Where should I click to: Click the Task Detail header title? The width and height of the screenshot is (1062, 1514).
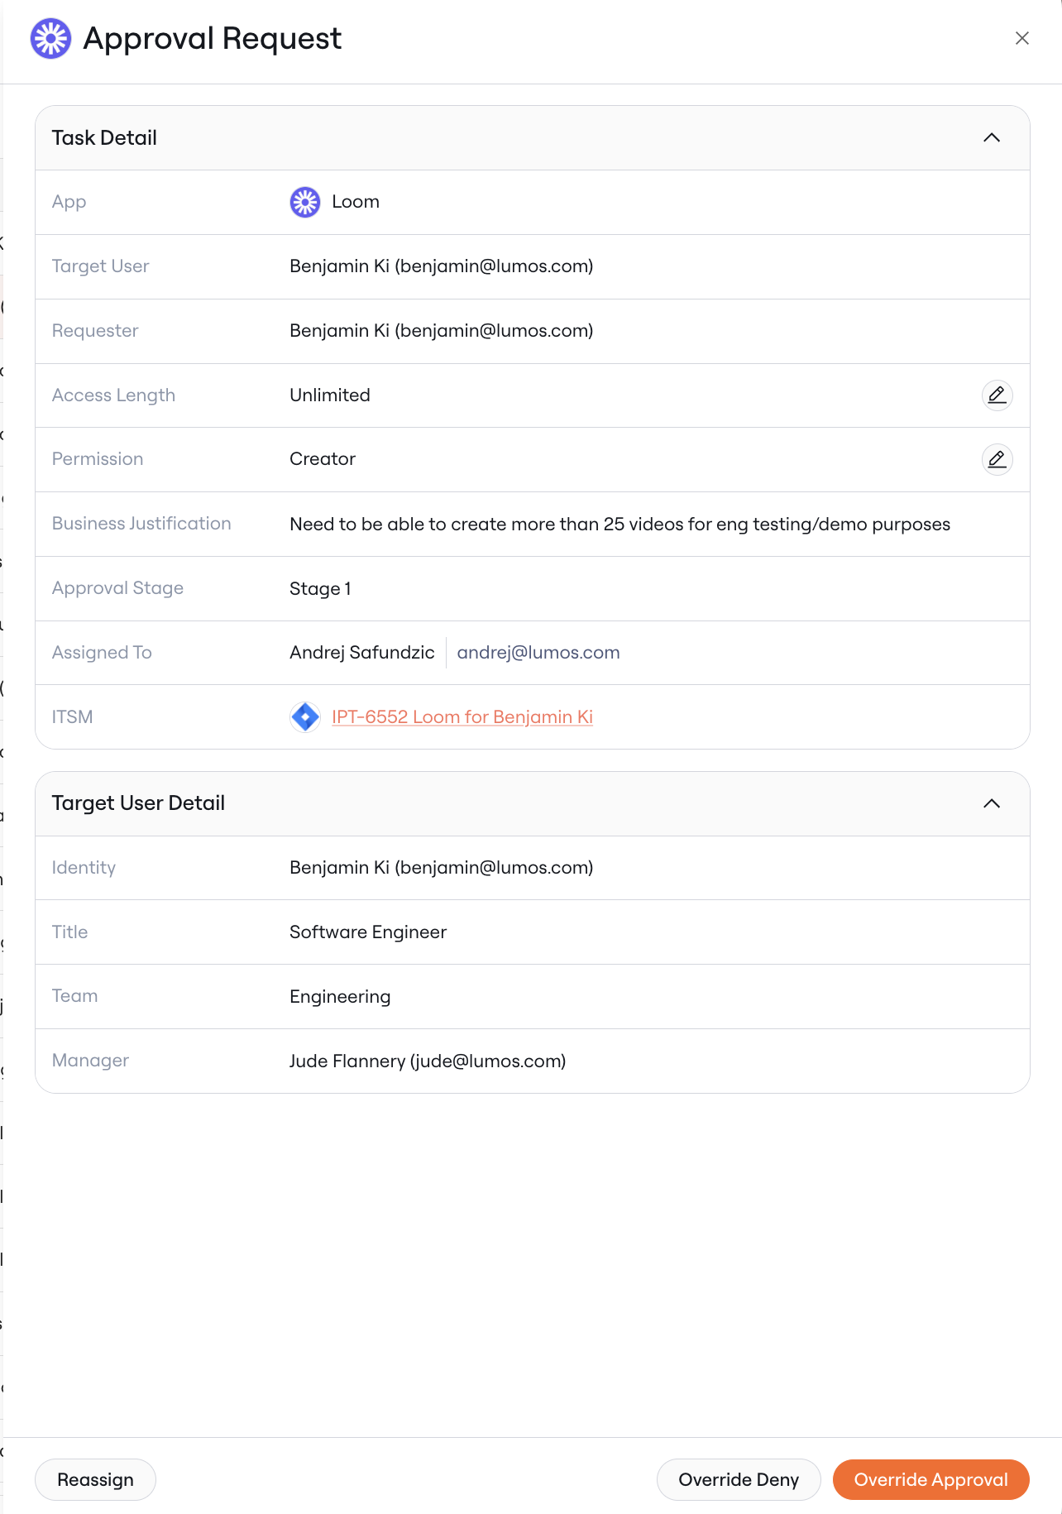pyautogui.click(x=104, y=137)
